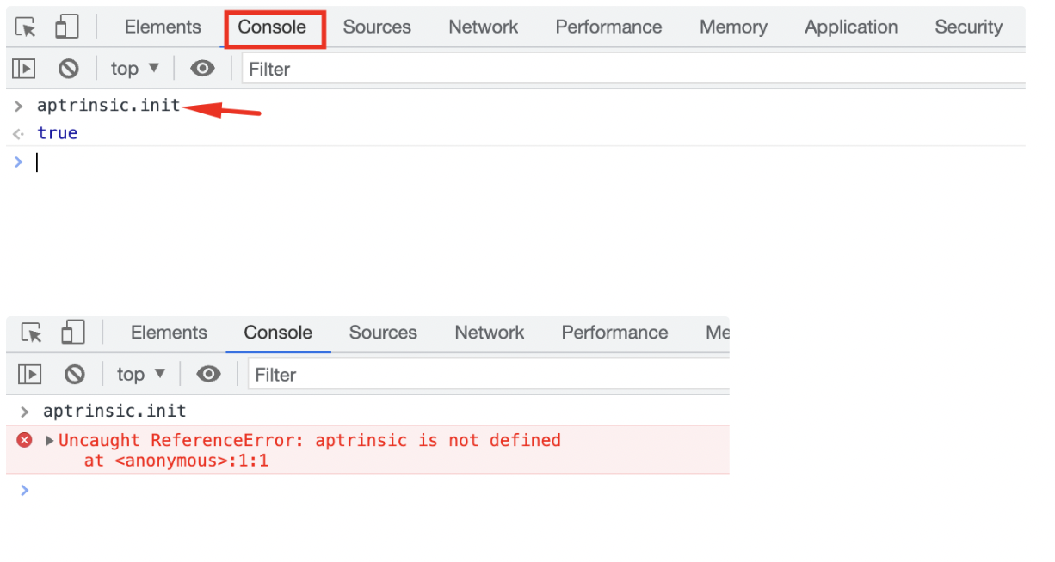Focus the Filter field in bottom console
The width and height of the screenshot is (1055, 562).
(489, 374)
